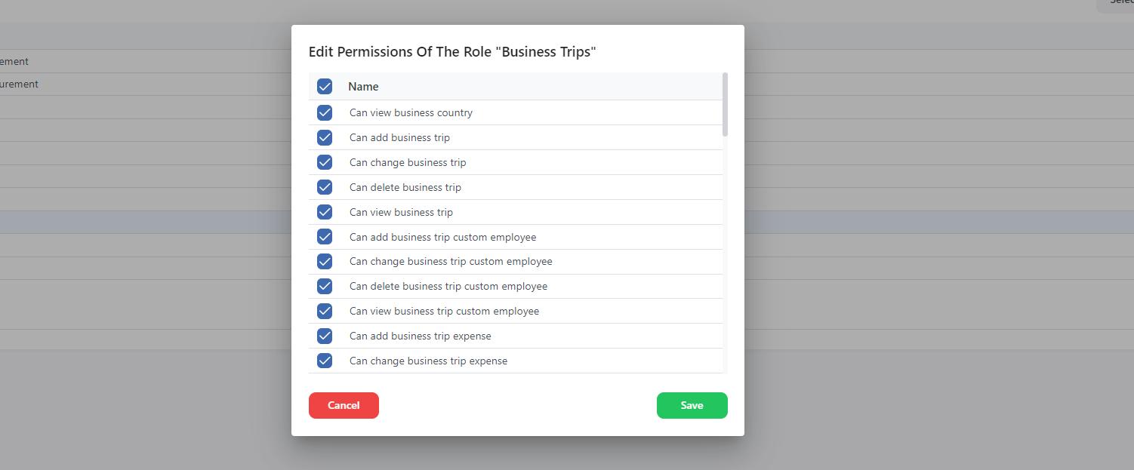The height and width of the screenshot is (470, 1134).
Task: Click the red Cancel button
Action: tap(344, 405)
